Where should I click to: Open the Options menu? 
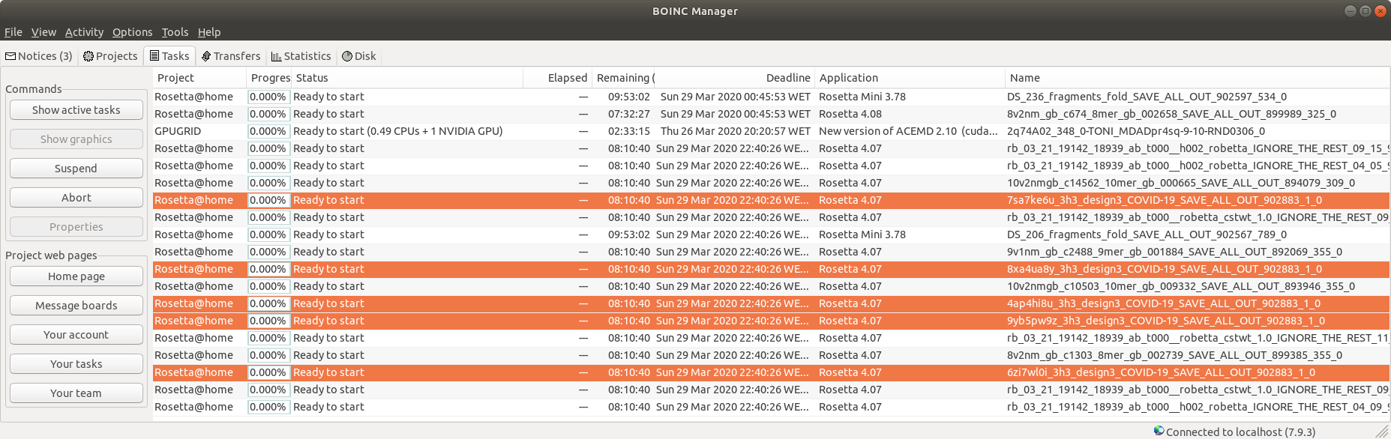tap(132, 32)
